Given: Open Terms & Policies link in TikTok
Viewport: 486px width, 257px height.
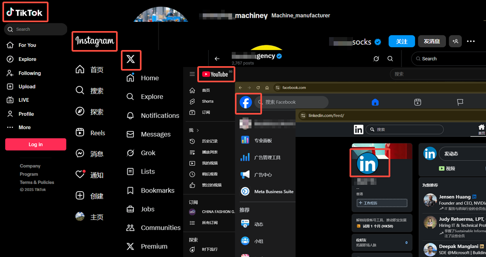Looking at the screenshot, I should click(x=37, y=182).
